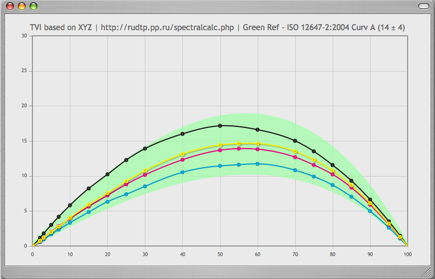Click y-axis label 25

pos(24,70)
